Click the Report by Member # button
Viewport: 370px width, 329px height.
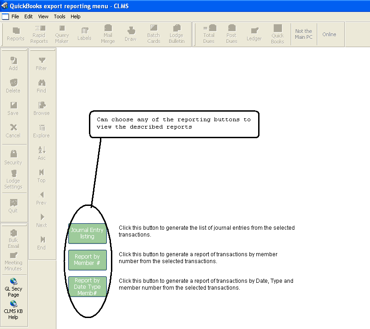click(x=87, y=260)
